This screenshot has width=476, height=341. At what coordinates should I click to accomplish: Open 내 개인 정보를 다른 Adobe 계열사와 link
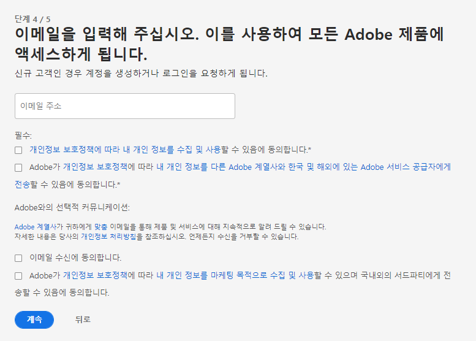click(x=221, y=167)
